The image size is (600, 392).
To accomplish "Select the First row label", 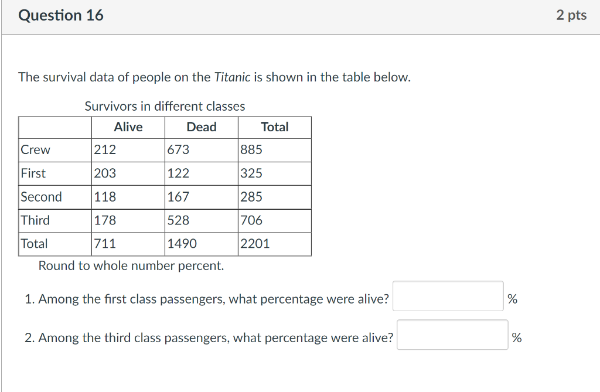I will (33, 173).
